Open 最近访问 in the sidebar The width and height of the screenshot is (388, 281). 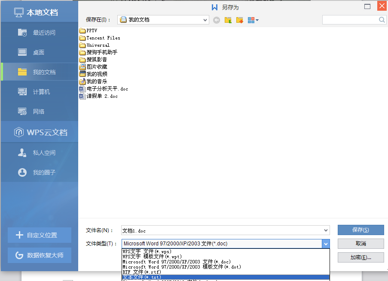[40, 32]
